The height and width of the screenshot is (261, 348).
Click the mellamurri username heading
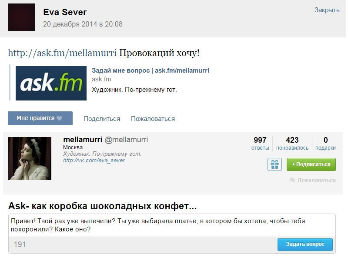[83, 140]
